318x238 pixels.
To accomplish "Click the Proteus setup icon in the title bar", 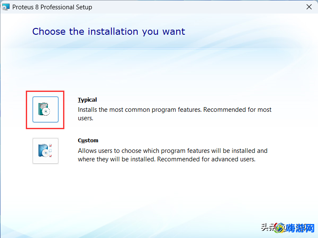I will click(x=6, y=7).
